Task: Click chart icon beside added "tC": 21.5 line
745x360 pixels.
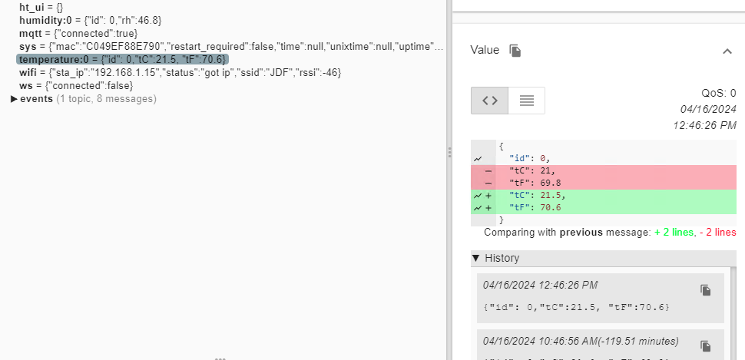Action: tap(478, 195)
